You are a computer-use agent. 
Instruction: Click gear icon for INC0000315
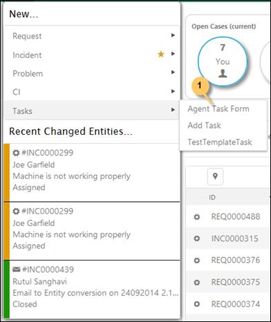(197, 238)
